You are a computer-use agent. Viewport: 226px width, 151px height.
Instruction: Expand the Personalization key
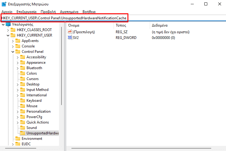(x=17, y=112)
